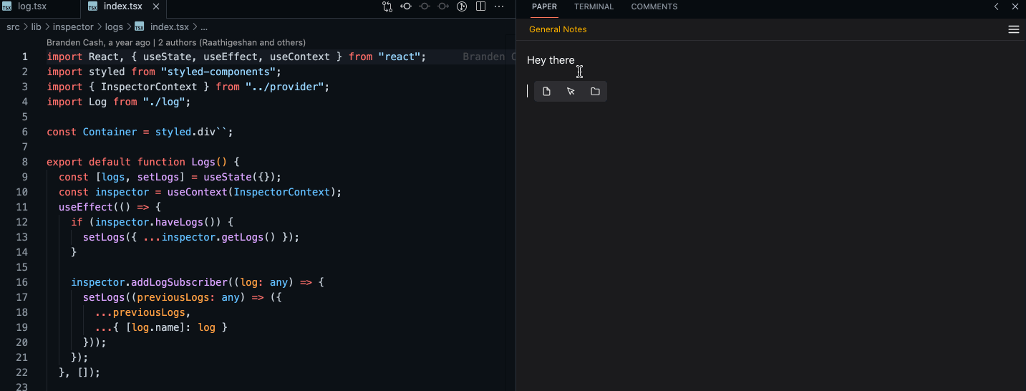Click the inline 'Branden C' blame annotation on line 1
The width and height of the screenshot is (1026, 391).
pos(489,57)
